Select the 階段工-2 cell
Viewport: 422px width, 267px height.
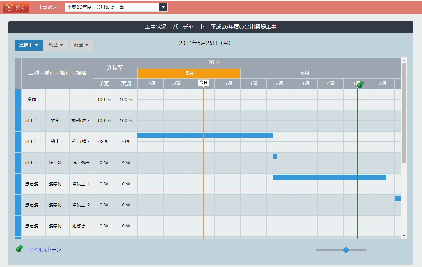(81, 205)
